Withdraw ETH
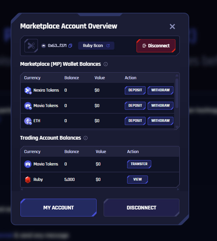The width and height of the screenshot is (217, 241). [x=160, y=121]
